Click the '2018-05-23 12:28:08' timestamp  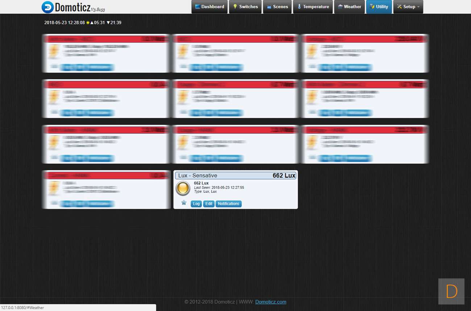click(x=64, y=23)
